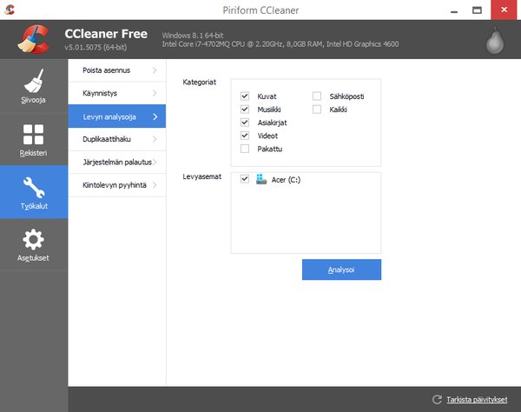Screen dimensions: 521x412
Task: Close the CCleaner window
Action: click(504, 10)
